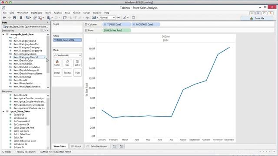Click the Measures list scrollbar
Viewport: 278px width, 156px height.
click(48, 111)
